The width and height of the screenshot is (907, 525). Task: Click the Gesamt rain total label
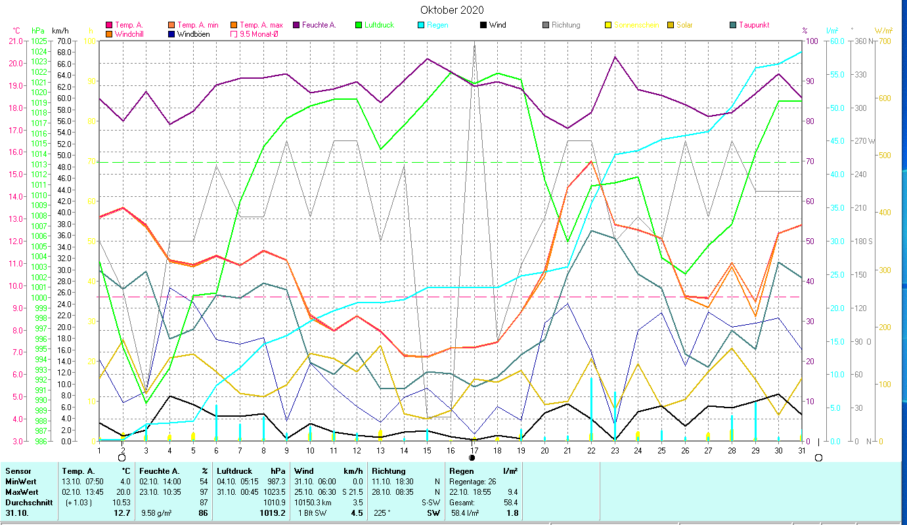(x=463, y=502)
